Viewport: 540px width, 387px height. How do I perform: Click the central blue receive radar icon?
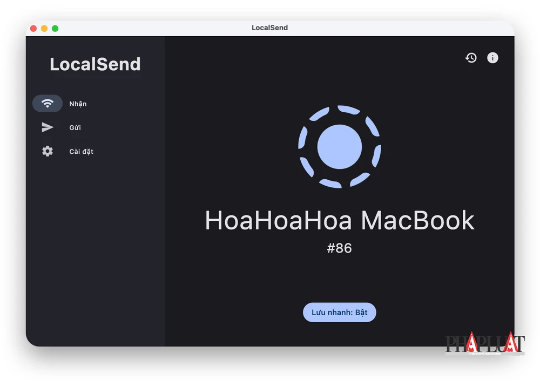339,147
